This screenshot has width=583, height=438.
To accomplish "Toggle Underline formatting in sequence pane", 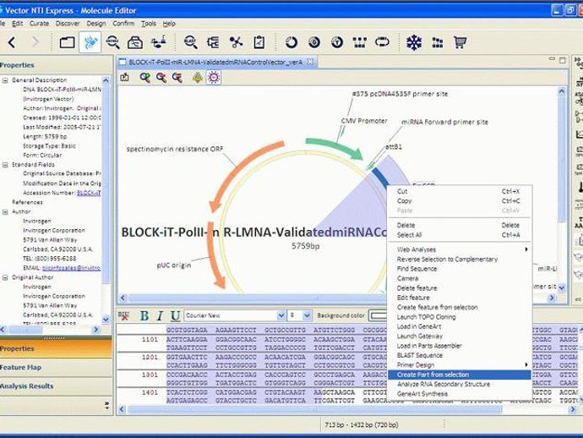I will click(175, 316).
